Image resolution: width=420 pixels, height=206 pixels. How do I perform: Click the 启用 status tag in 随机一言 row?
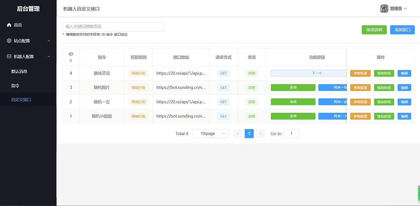click(x=252, y=102)
